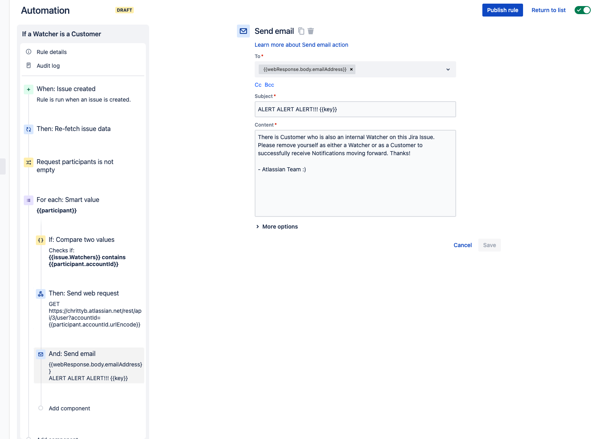Select When: Issue created step

pyautogui.click(x=66, y=89)
